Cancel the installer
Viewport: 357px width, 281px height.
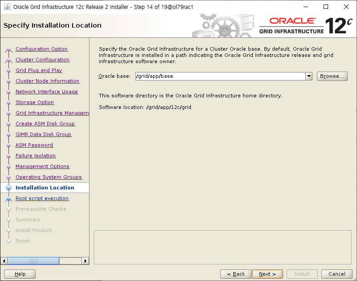click(337, 274)
